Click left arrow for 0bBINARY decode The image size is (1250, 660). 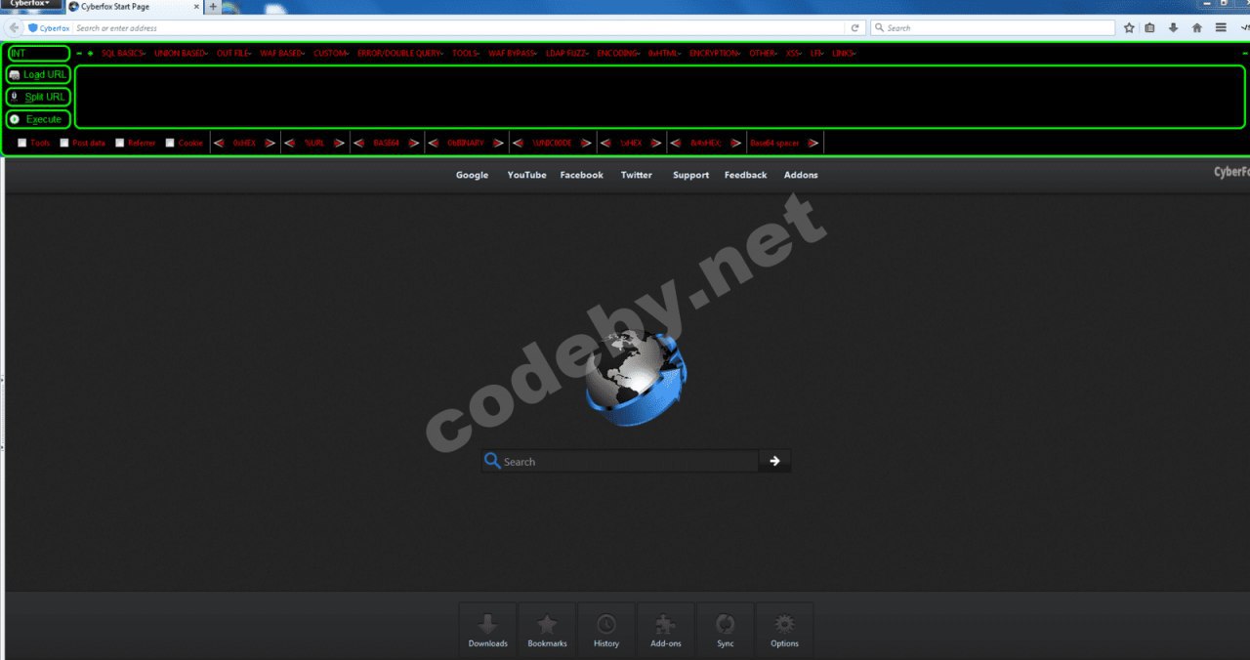point(435,143)
